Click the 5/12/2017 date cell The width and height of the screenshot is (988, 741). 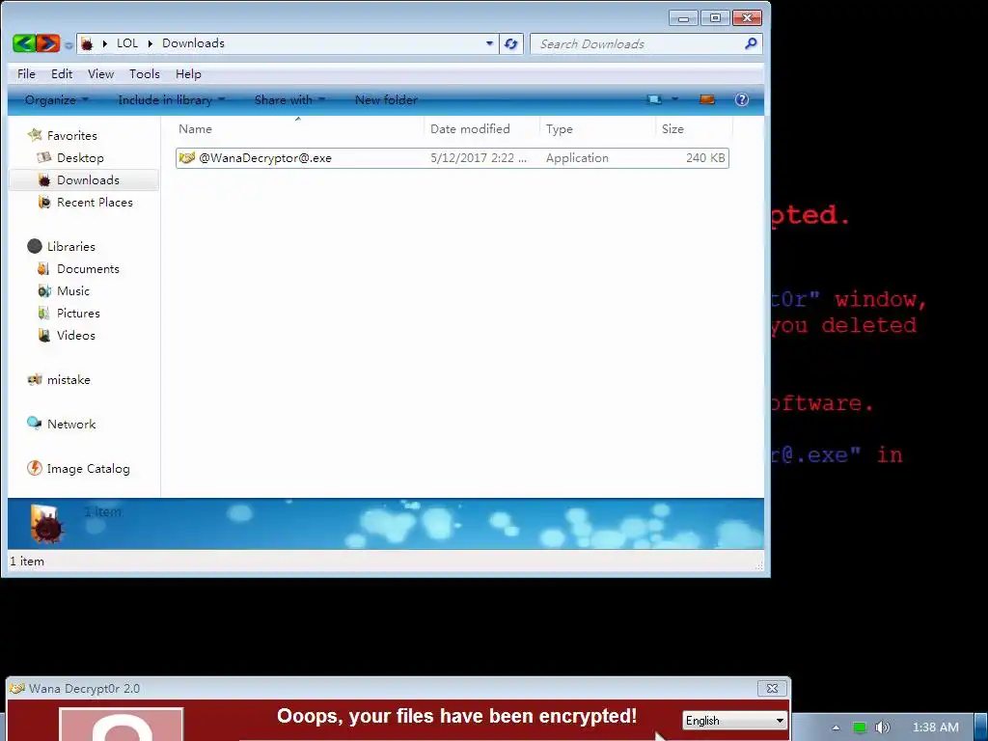click(479, 158)
